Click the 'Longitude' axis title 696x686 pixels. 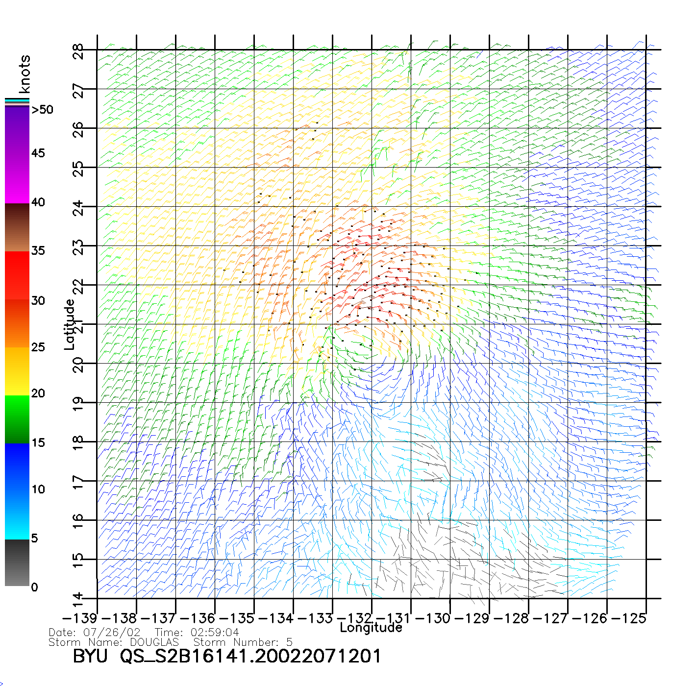(x=371, y=628)
